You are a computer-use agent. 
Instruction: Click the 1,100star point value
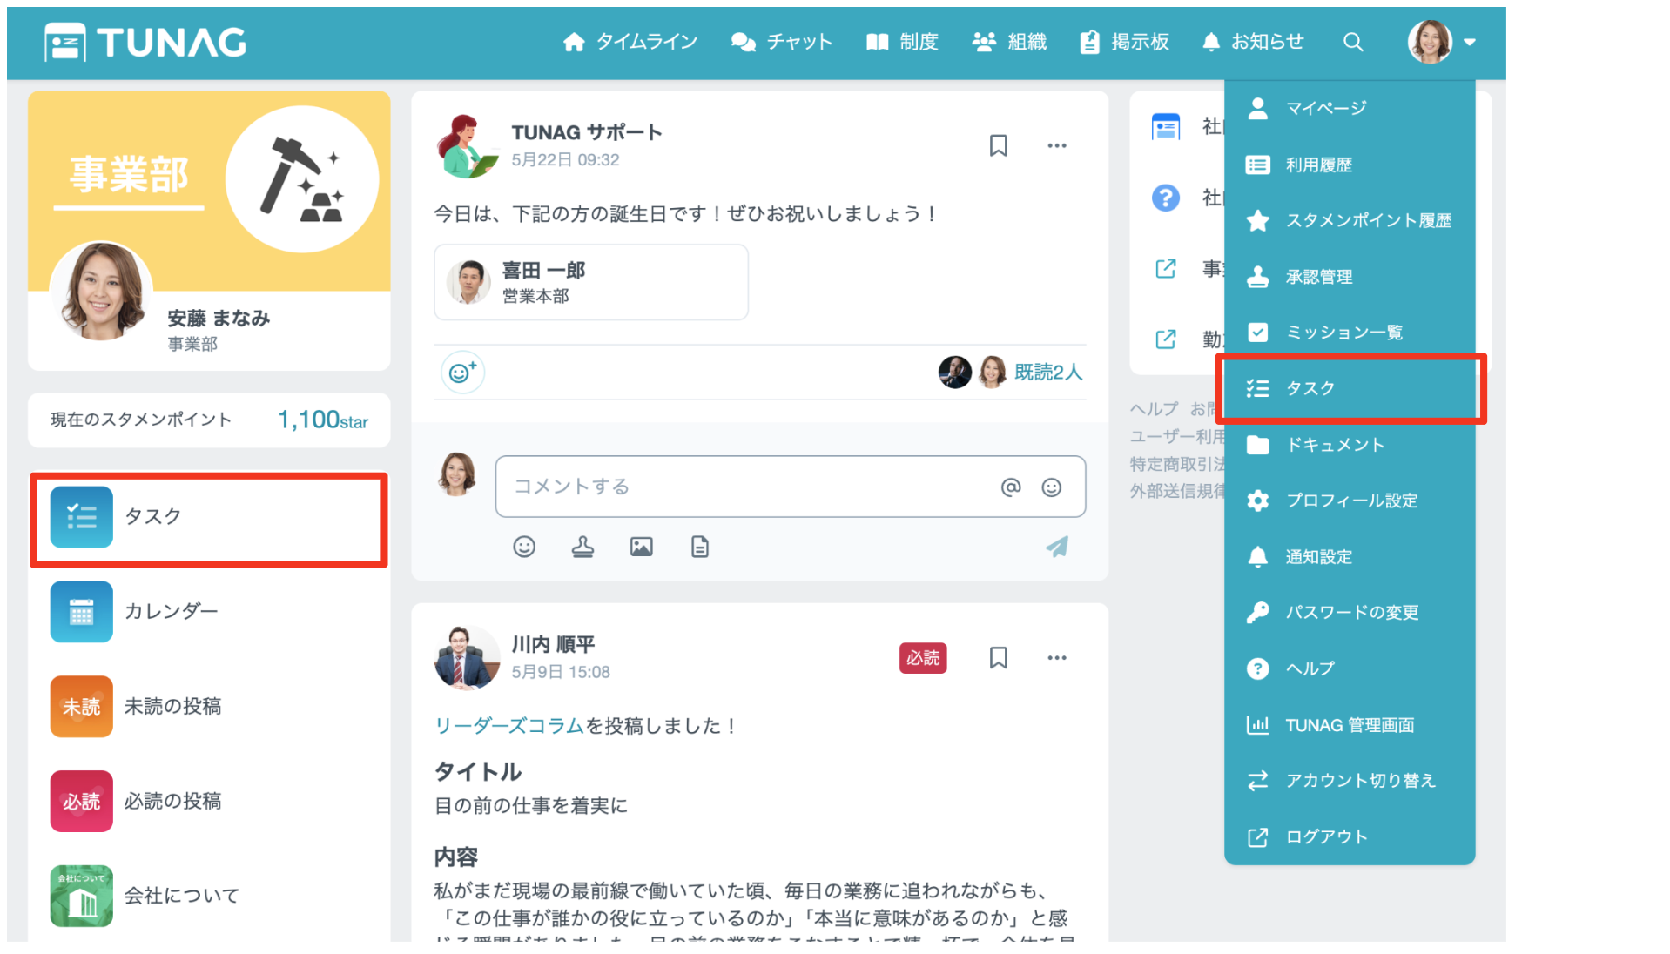pyautogui.click(x=322, y=420)
